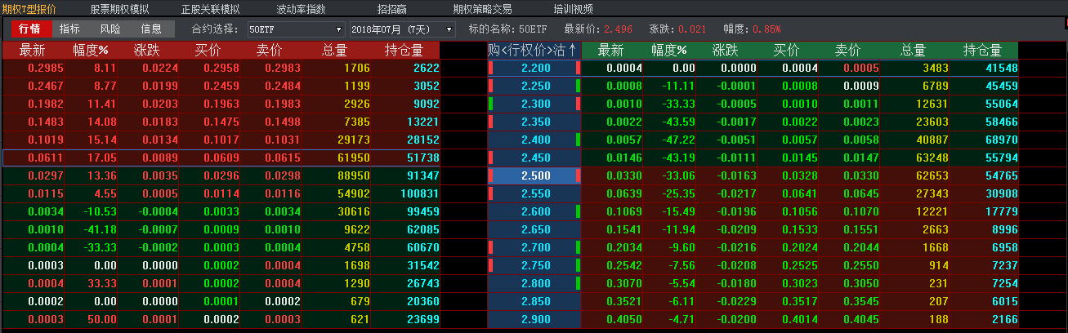Select strike price 2.650 row
This screenshot has height=333, width=1068.
(534, 229)
